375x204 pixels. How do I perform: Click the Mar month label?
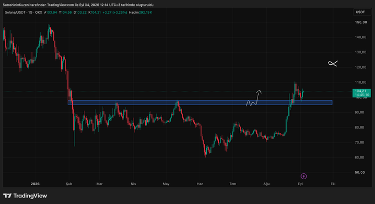point(99,184)
